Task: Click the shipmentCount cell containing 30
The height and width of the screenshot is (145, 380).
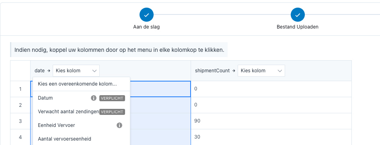Action: point(271,137)
